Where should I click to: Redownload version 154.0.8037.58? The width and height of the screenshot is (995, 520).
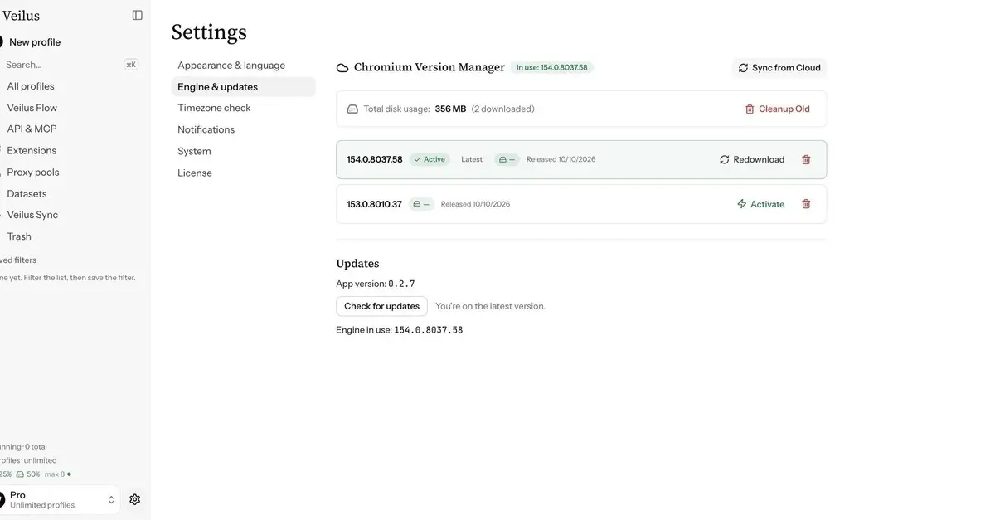(x=752, y=159)
